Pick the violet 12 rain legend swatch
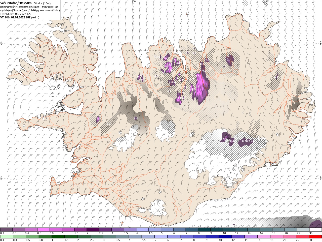322x242 pixels. click(238, 237)
